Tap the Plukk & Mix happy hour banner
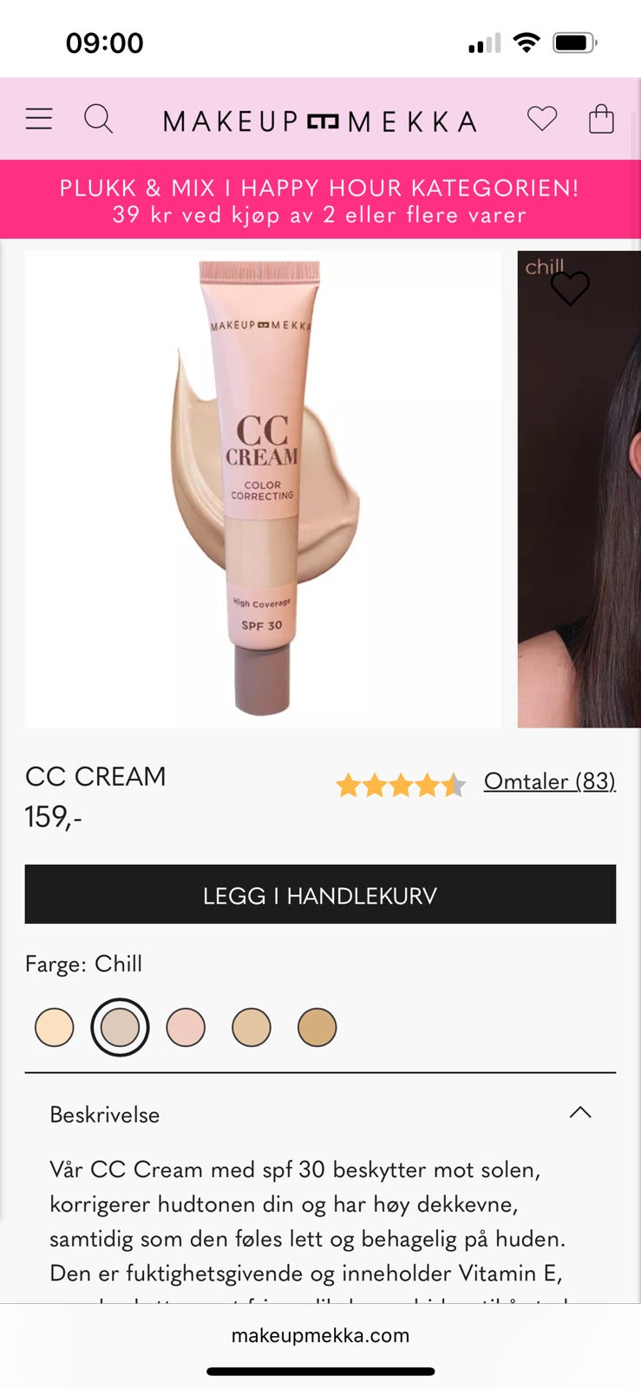 320,200
